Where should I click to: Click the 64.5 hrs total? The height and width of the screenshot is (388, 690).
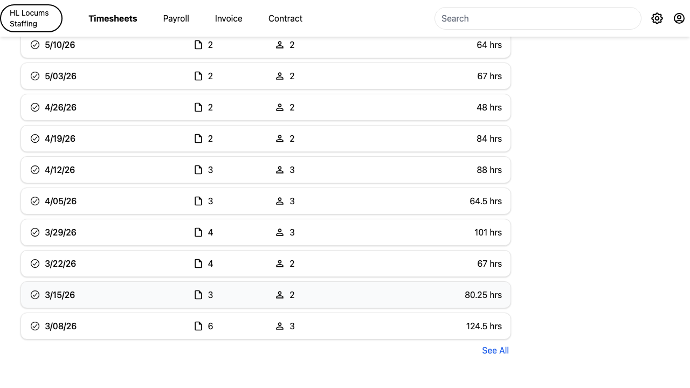486,201
